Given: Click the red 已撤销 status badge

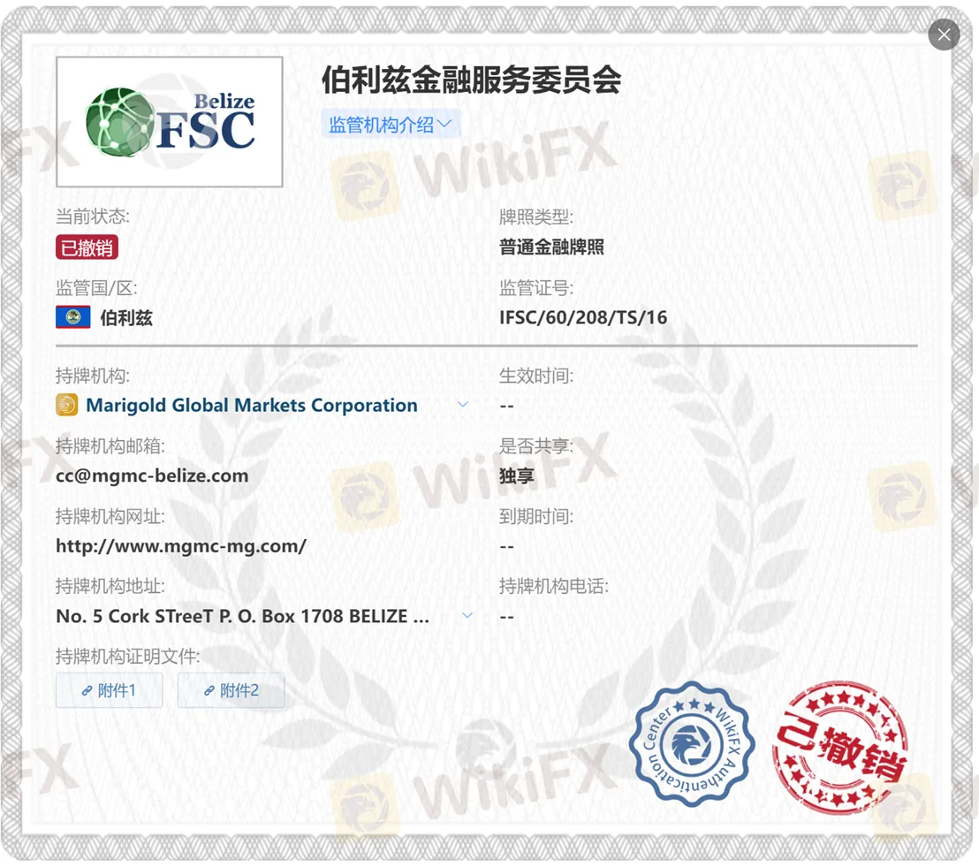Looking at the screenshot, I should (87, 247).
